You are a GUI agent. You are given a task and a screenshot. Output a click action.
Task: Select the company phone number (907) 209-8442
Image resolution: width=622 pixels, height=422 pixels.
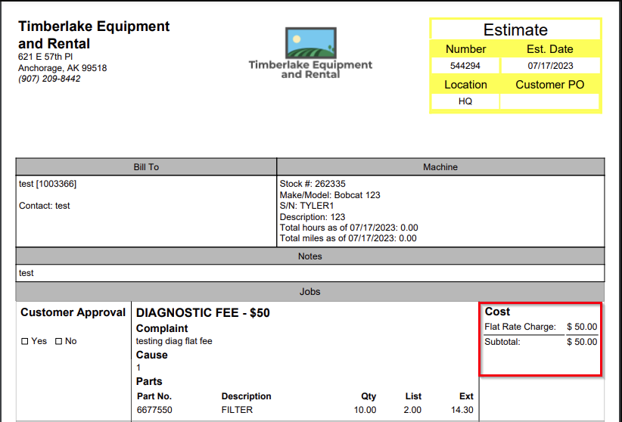pos(49,79)
